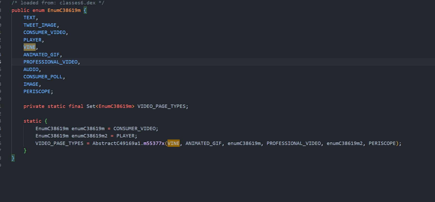
Task: Click the m55377x method call
Action: point(154,143)
